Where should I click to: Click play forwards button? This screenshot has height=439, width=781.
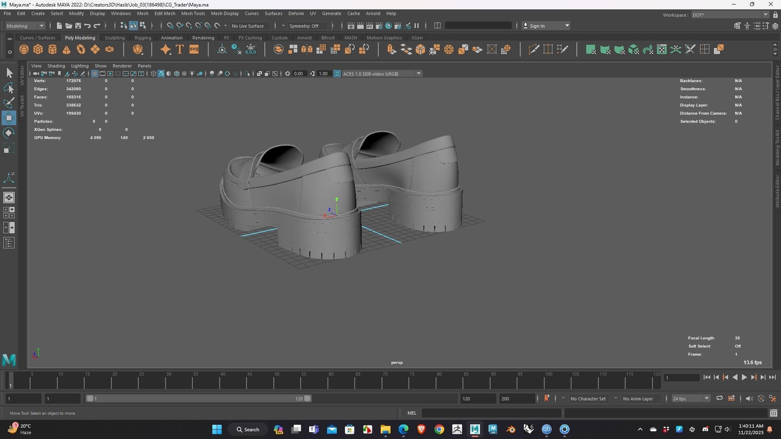(x=744, y=378)
